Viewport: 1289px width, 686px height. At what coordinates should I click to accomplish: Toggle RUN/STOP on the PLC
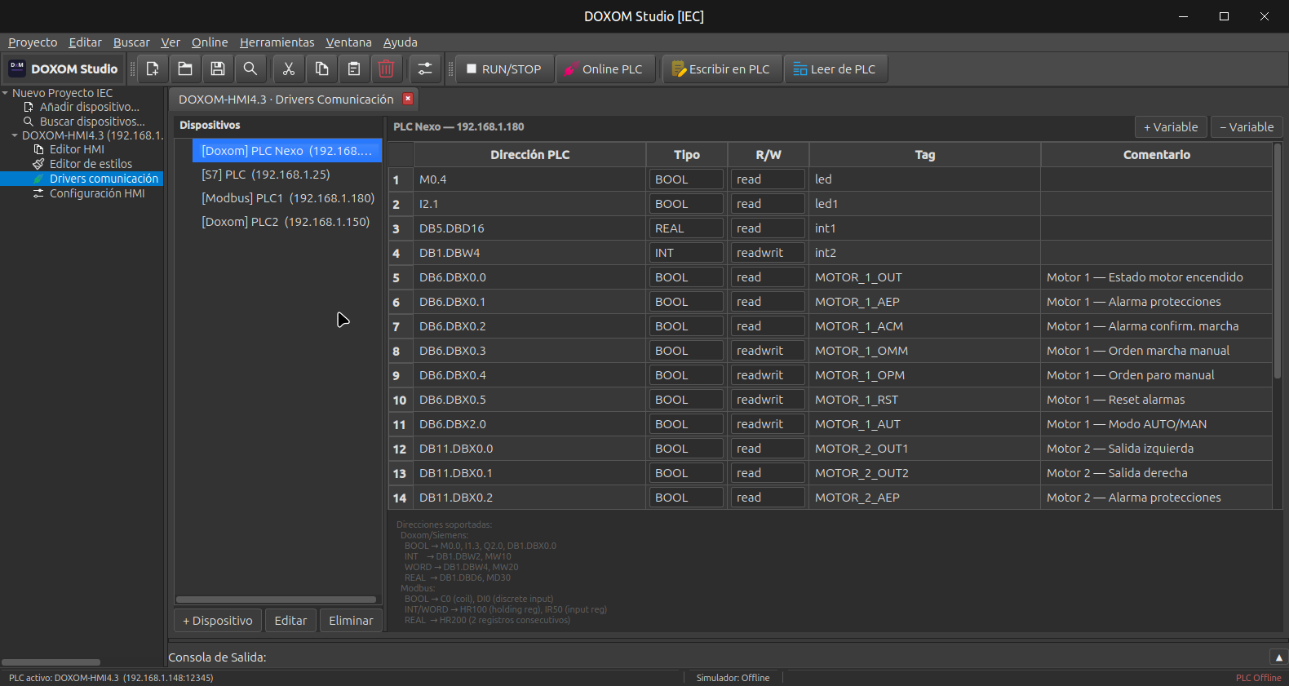click(504, 69)
